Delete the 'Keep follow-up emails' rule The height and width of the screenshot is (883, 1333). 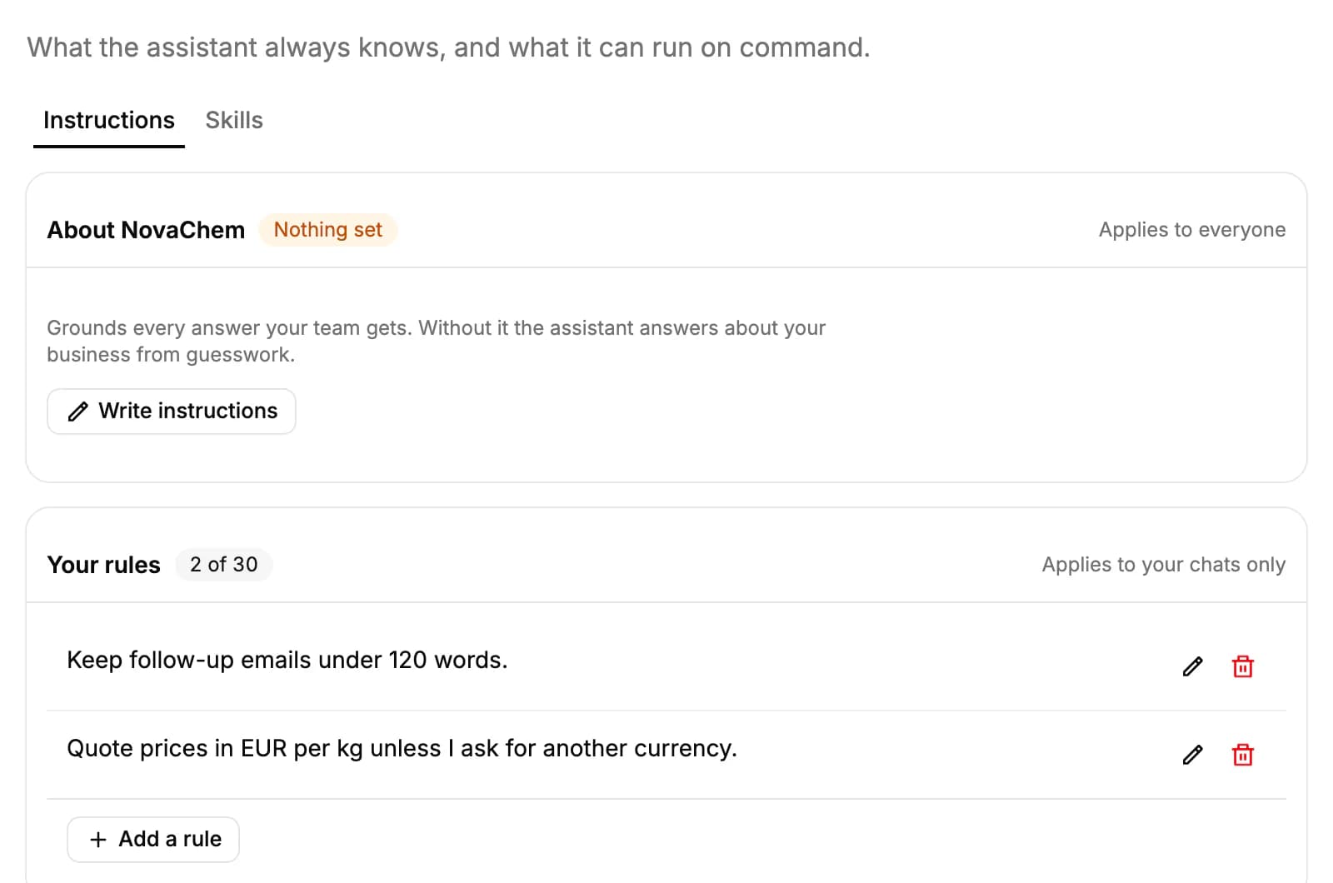1242,666
